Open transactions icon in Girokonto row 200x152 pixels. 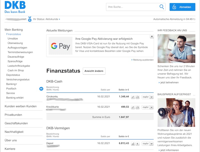[137, 97]
